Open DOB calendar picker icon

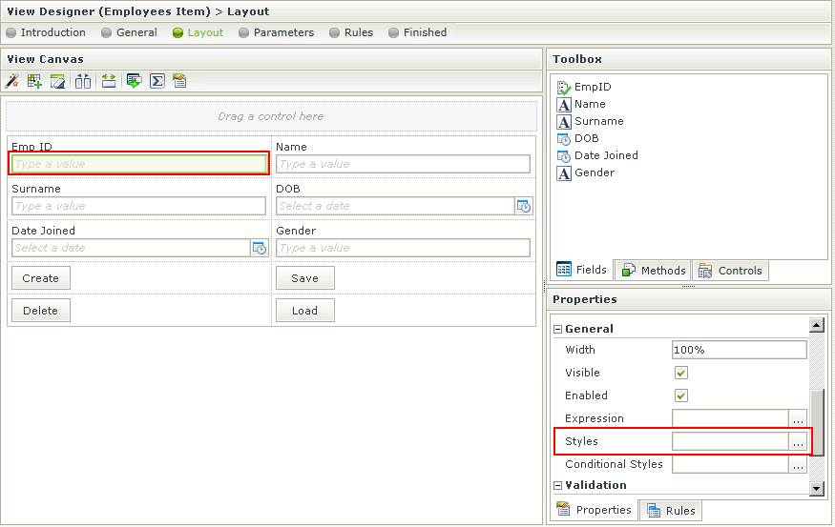pos(524,207)
